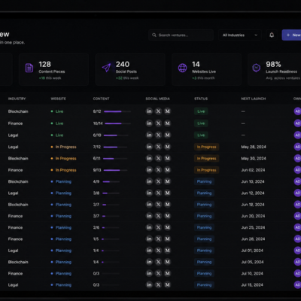Sort by the Social Media column header
The height and width of the screenshot is (301, 301).
157,99
